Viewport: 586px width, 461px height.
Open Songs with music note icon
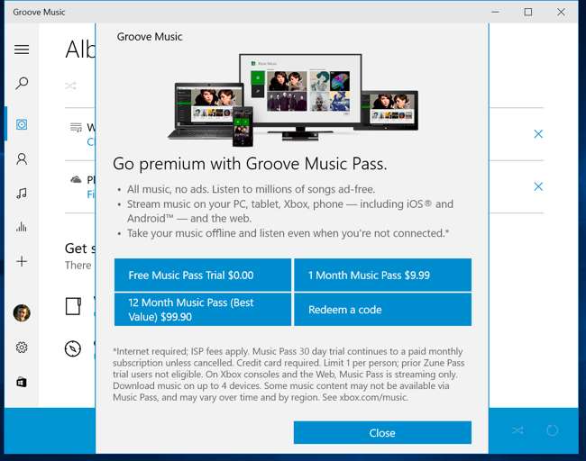(22, 193)
